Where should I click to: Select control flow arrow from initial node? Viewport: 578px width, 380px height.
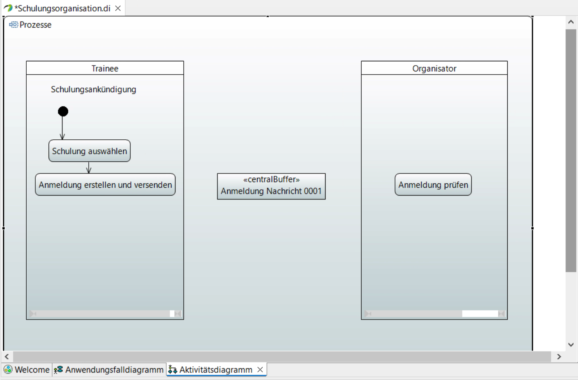pyautogui.click(x=62, y=128)
